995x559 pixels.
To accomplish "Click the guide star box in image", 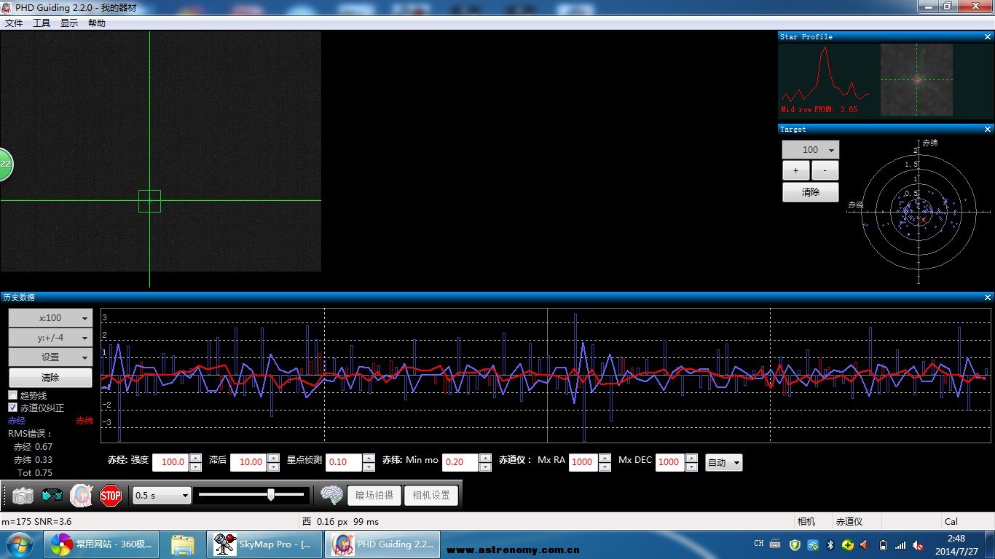I will pyautogui.click(x=149, y=201).
